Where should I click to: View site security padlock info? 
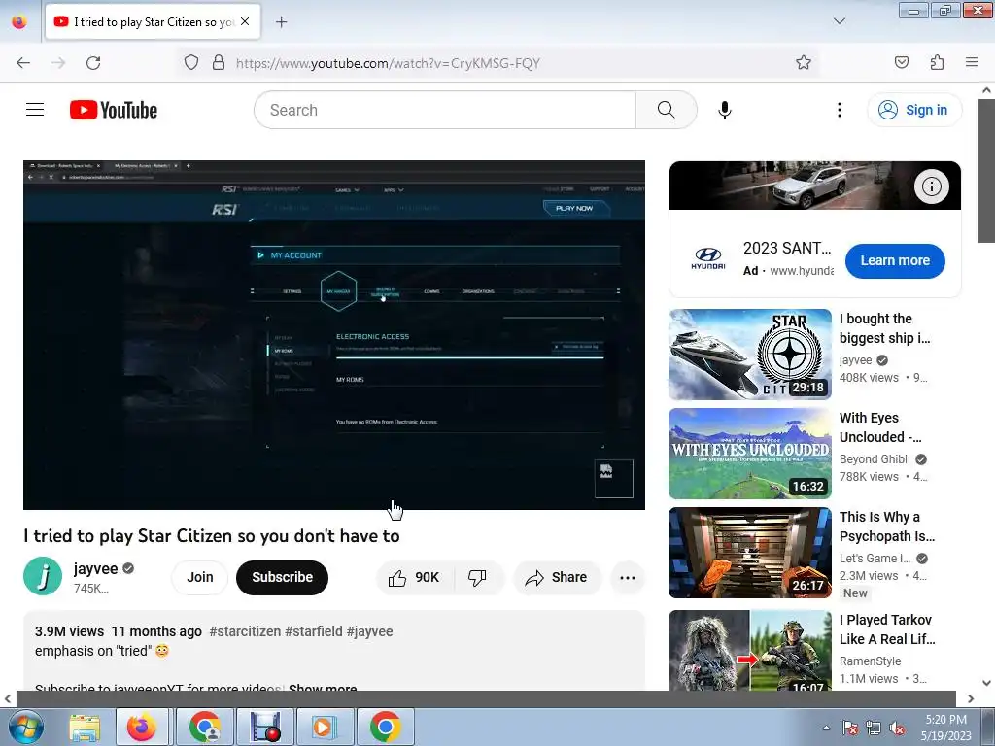pos(219,63)
